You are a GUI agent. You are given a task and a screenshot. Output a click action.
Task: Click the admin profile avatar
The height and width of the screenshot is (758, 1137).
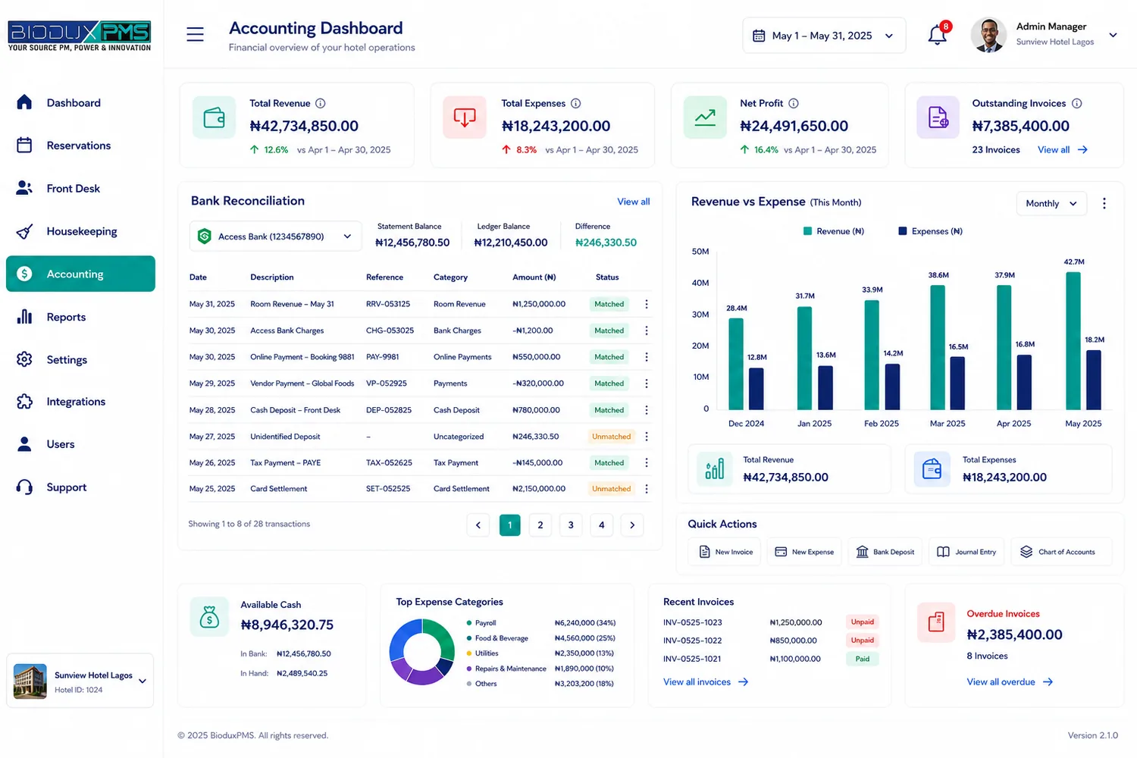pyautogui.click(x=988, y=35)
